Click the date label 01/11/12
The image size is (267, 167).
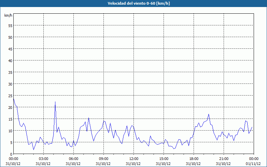click(x=254, y=164)
